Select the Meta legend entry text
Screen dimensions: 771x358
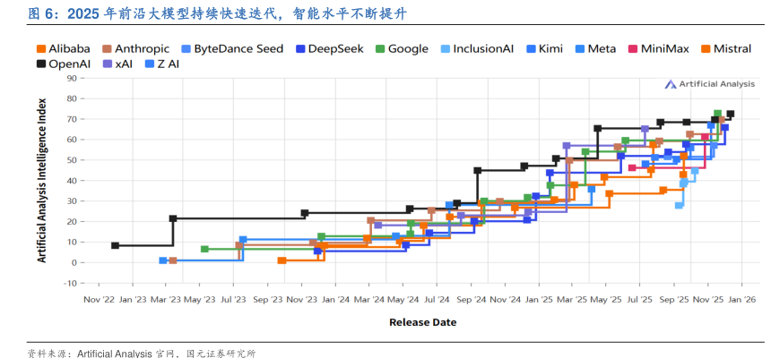coord(602,48)
